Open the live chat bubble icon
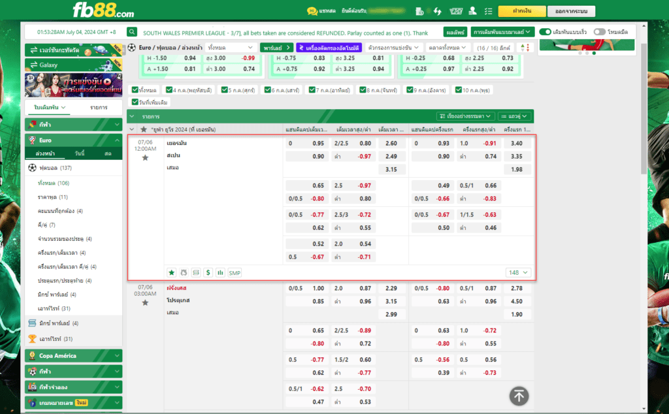Viewport: 669px width, 414px height. tap(312, 11)
